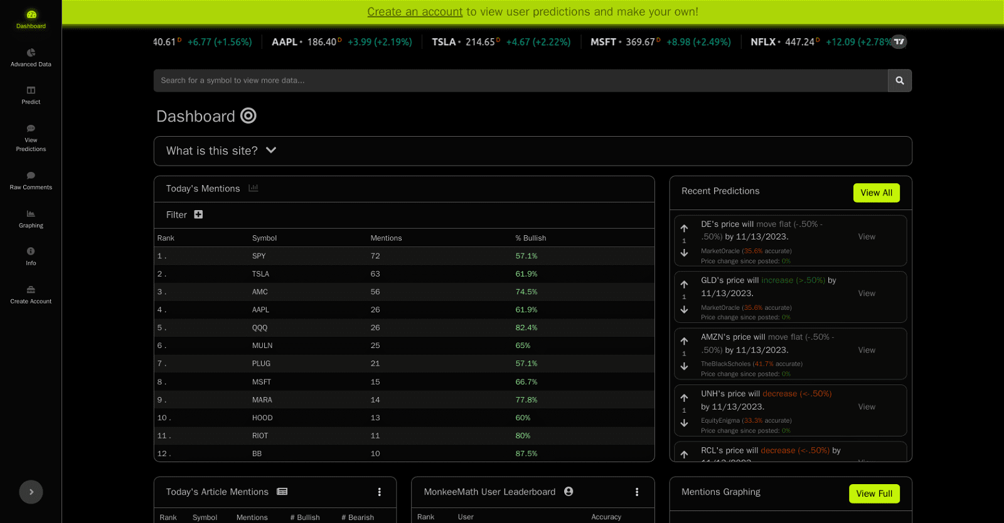The width and height of the screenshot is (1004, 523).
Task: Upvote the UNH price prediction
Action: pyautogui.click(x=684, y=398)
